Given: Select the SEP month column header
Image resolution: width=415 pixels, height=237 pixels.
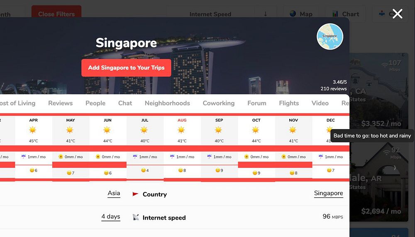Looking at the screenshot, I should (219, 120).
